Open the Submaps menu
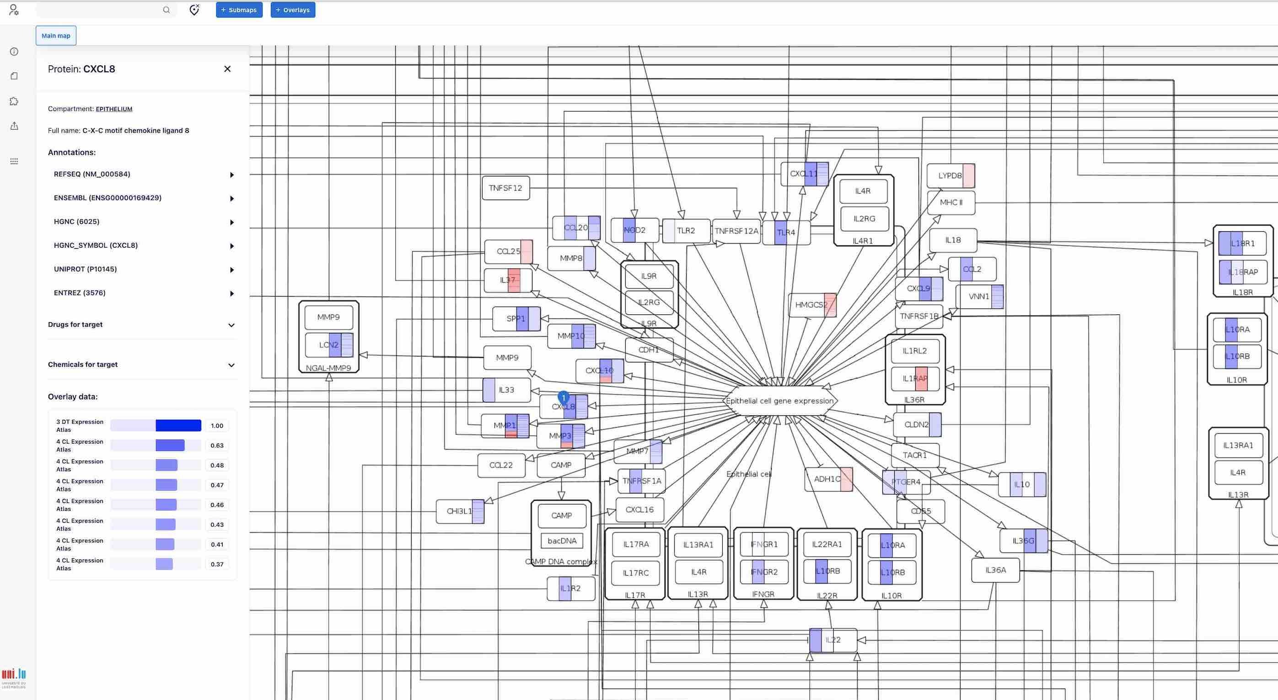The height and width of the screenshot is (700, 1278). [239, 10]
